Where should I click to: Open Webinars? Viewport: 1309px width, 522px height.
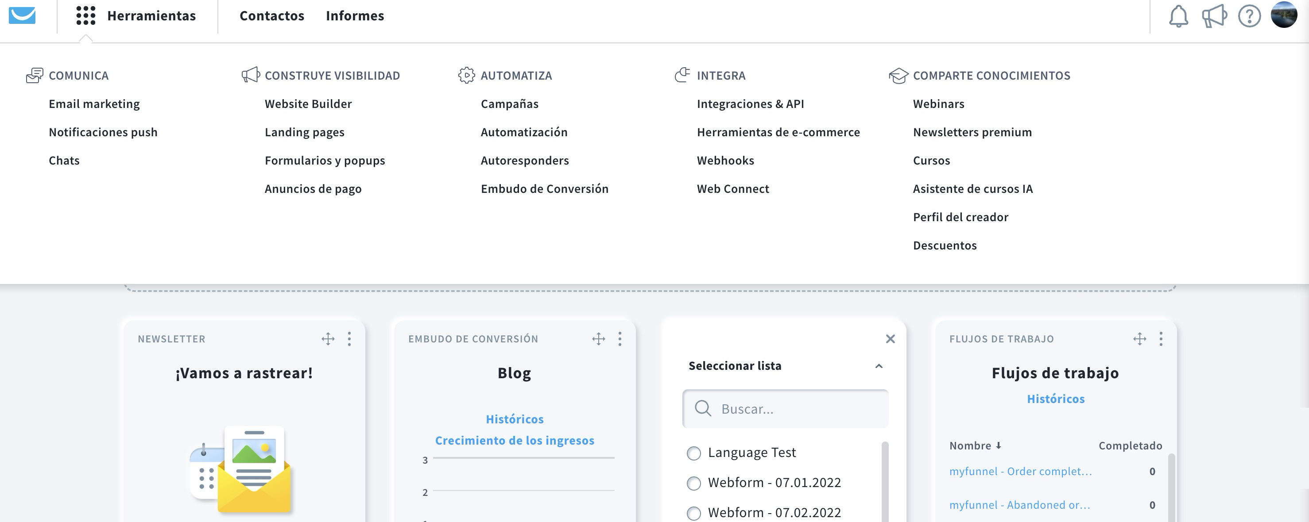pyautogui.click(x=938, y=104)
